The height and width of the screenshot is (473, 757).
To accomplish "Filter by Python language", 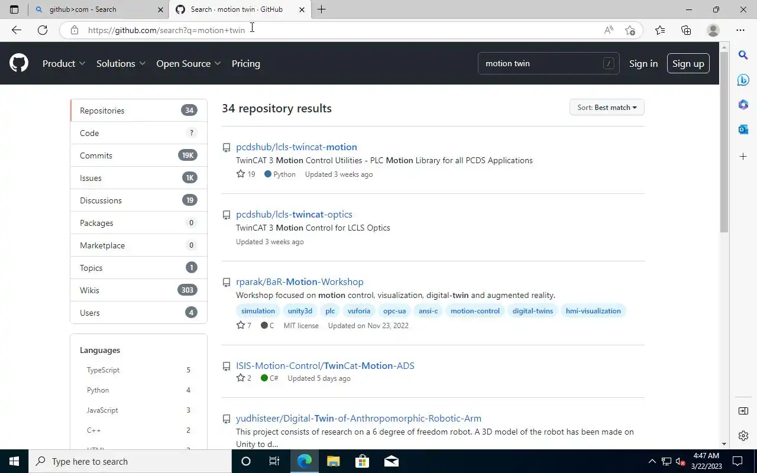I will pyautogui.click(x=138, y=390).
